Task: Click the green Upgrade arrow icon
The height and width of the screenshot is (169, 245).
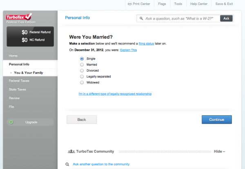Action: (11, 122)
